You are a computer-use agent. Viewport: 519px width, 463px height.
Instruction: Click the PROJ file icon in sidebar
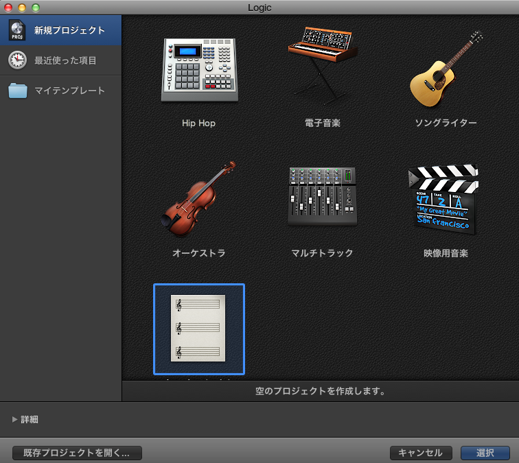pos(17,30)
